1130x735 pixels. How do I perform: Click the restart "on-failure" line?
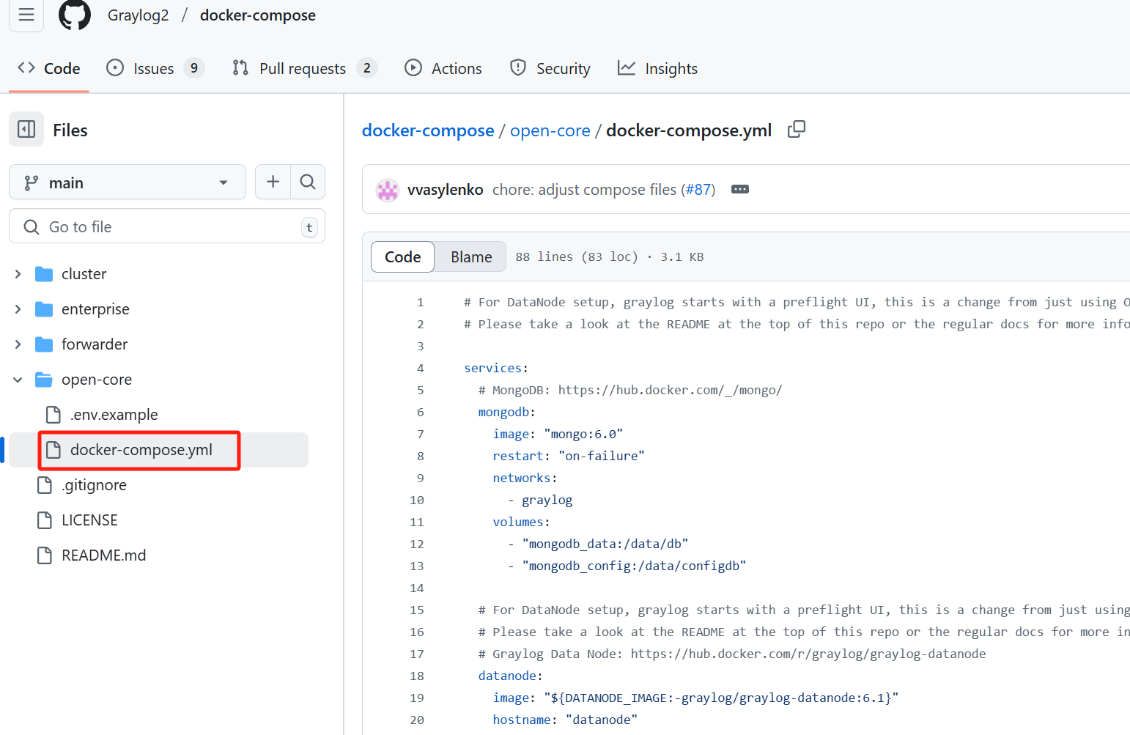pyautogui.click(x=569, y=456)
